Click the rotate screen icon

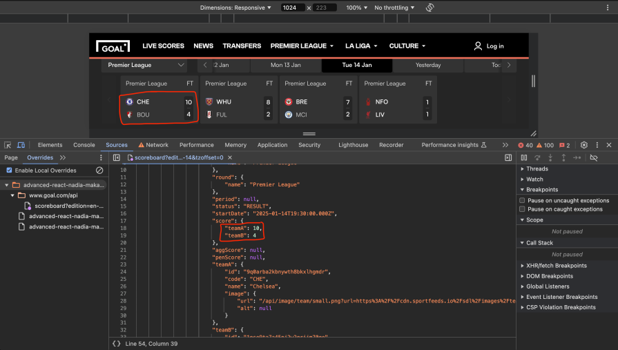point(429,8)
